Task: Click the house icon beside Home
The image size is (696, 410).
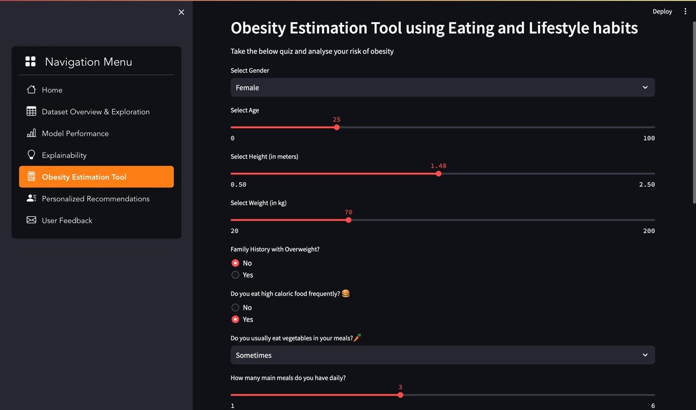Action: tap(32, 90)
